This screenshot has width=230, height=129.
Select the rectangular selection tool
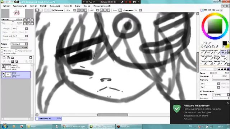pos(202,43)
